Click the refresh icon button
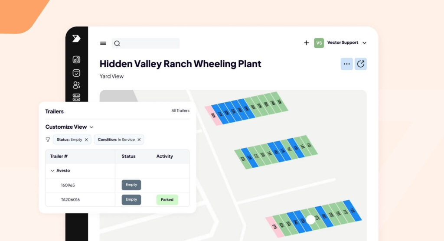This screenshot has height=241, width=444. coord(361,64)
